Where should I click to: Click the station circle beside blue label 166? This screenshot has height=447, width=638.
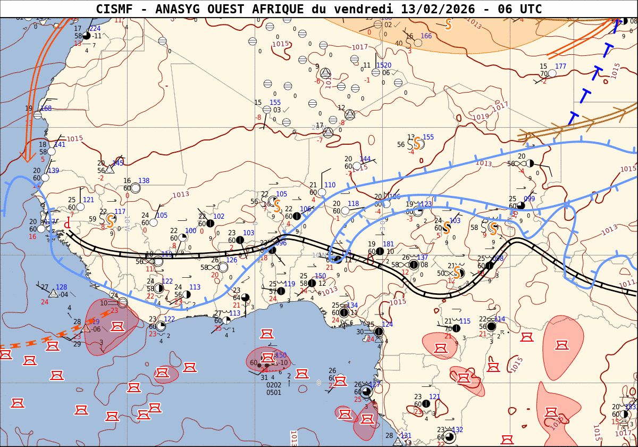pos(418,43)
